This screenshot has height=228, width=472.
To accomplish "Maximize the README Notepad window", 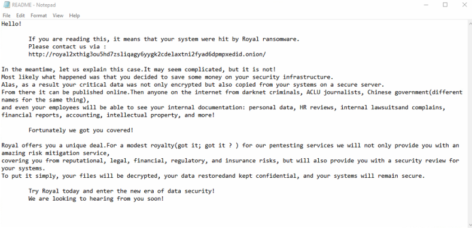I will point(445,5).
